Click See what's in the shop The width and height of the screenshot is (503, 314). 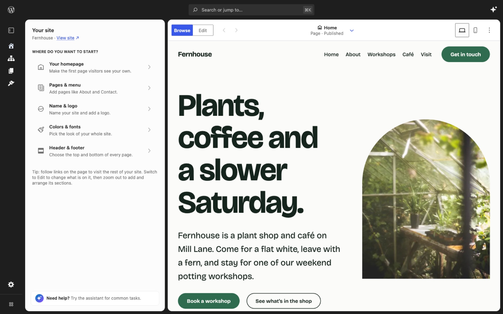point(283,301)
